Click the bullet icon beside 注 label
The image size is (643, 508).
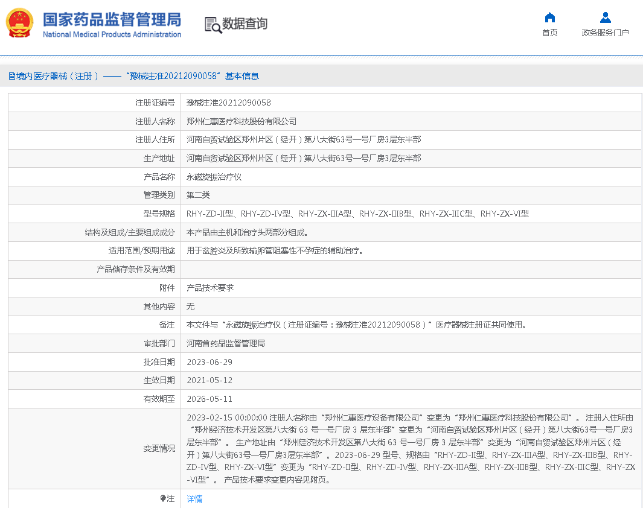pyautogui.click(x=163, y=498)
